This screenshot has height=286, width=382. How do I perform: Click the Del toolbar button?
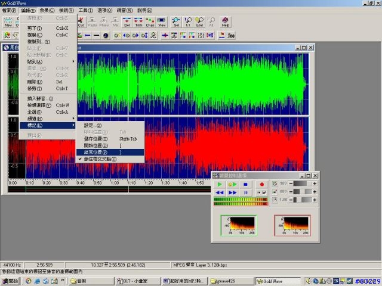tap(127, 22)
